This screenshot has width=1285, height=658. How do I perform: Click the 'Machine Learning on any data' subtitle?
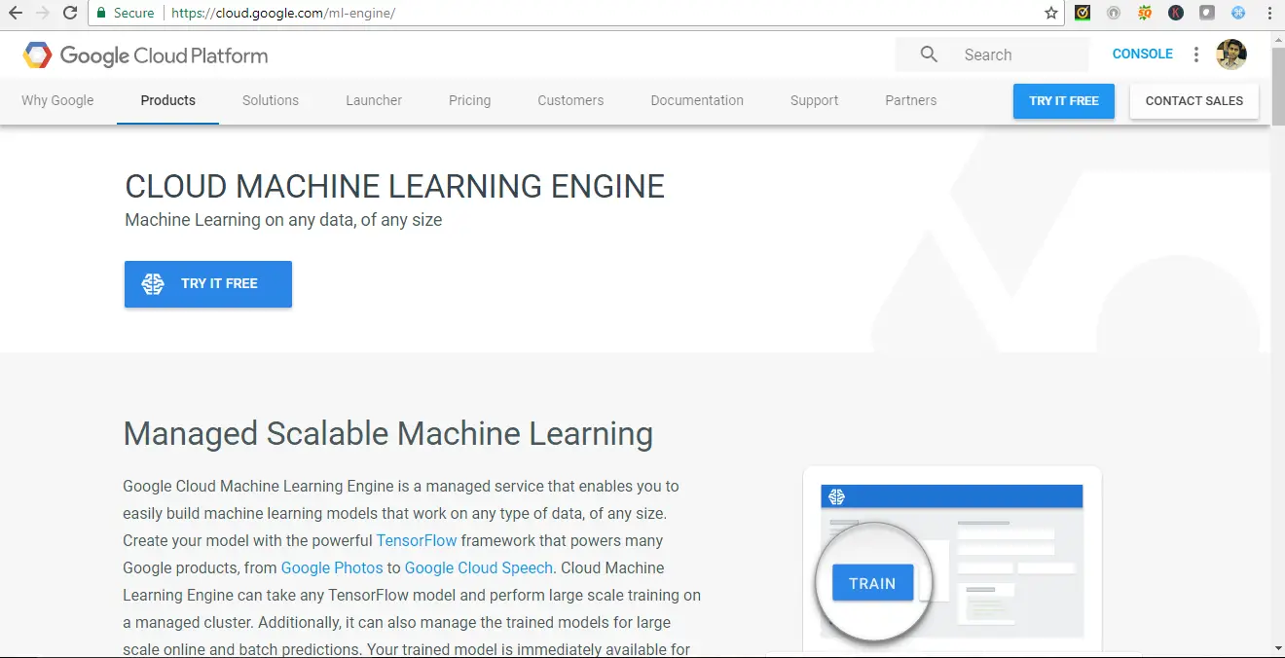click(x=283, y=220)
